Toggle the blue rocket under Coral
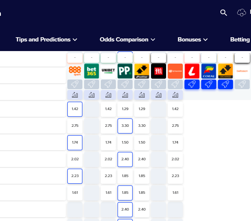The height and width of the screenshot is (221, 251). tap(209, 84)
